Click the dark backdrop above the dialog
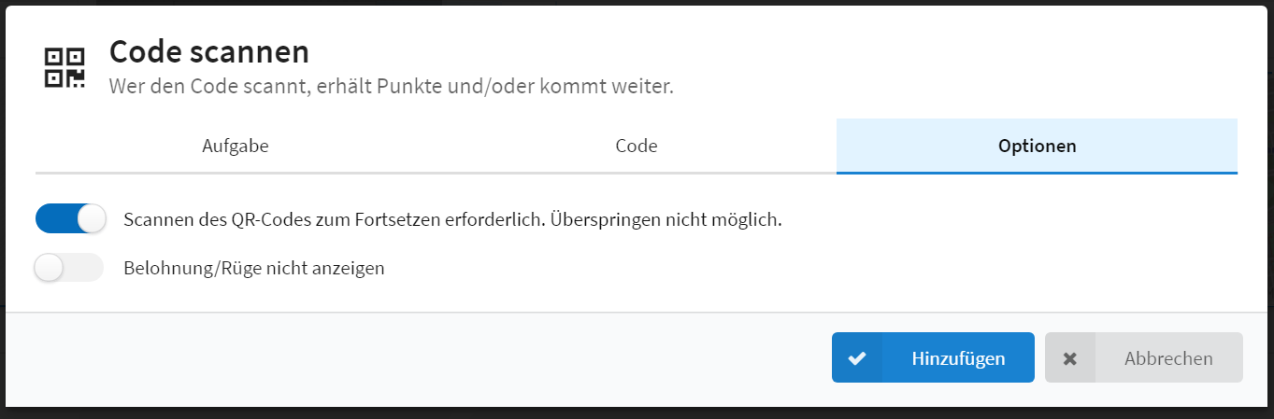The image size is (1274, 419). point(637,3)
